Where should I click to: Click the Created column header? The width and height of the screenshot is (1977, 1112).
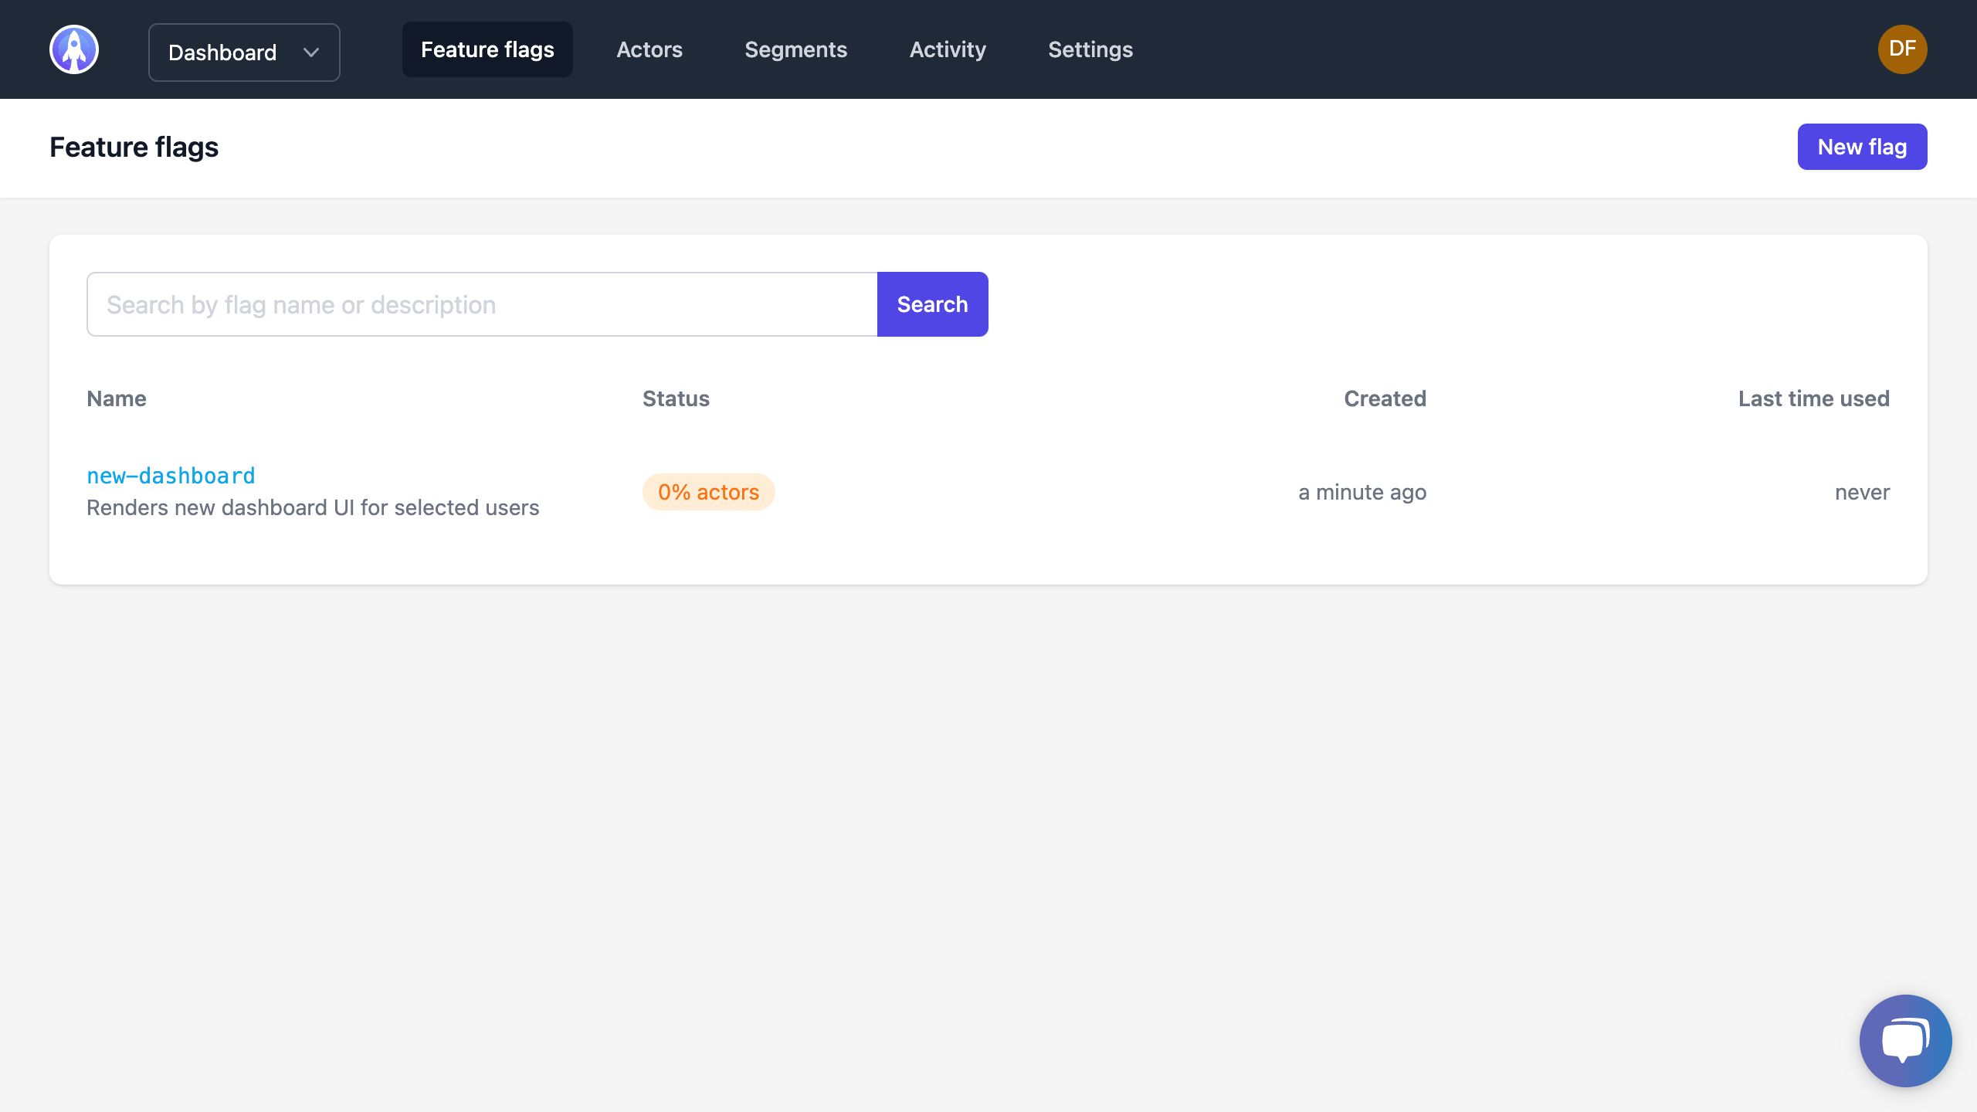tap(1385, 398)
